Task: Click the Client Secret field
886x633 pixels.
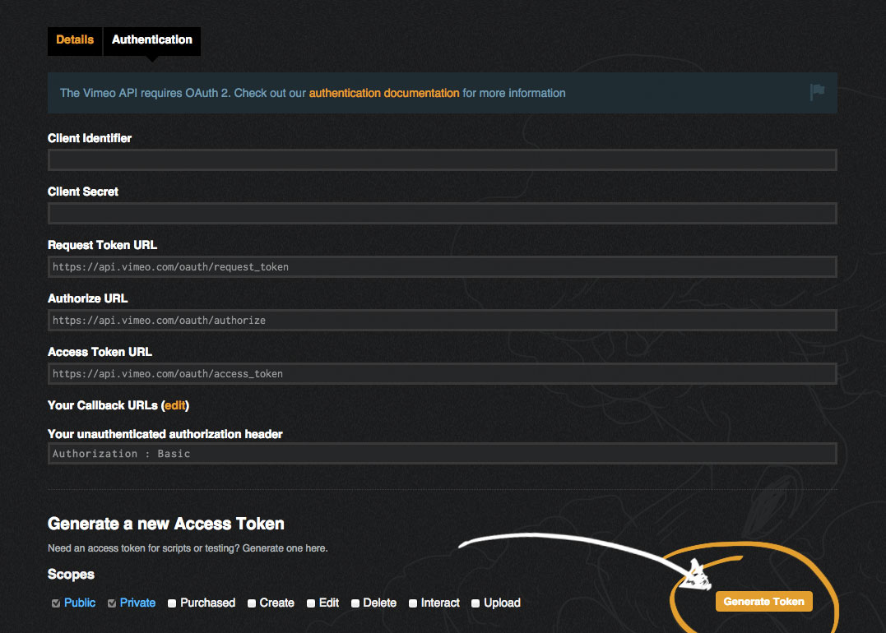Action: [x=442, y=214]
